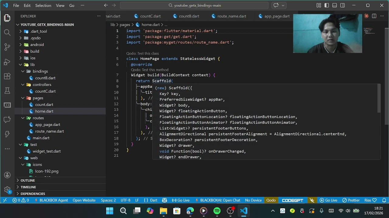Open widget_test.dart in the file tree
The image size is (389, 218).
click(60, 151)
